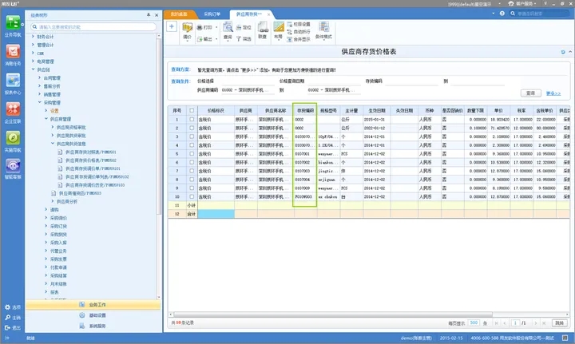This screenshot has height=344, width=575.
Task: Switch to the 我的桌面 tab
Action: (180, 14)
